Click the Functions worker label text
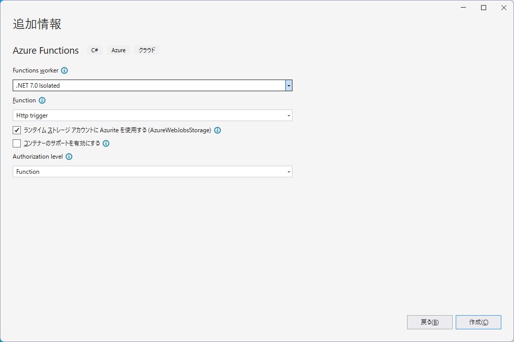The image size is (514, 342). [x=35, y=70]
